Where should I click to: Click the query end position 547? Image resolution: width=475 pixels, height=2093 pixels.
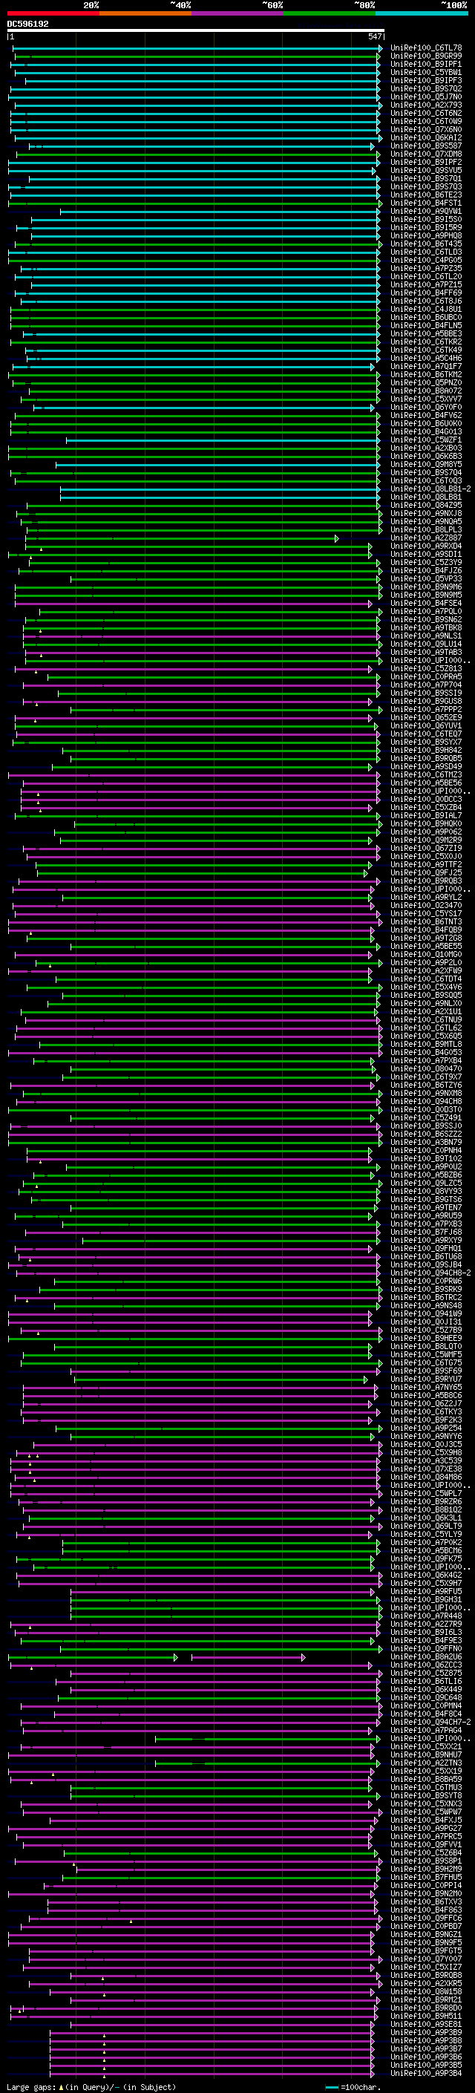coord(374,36)
